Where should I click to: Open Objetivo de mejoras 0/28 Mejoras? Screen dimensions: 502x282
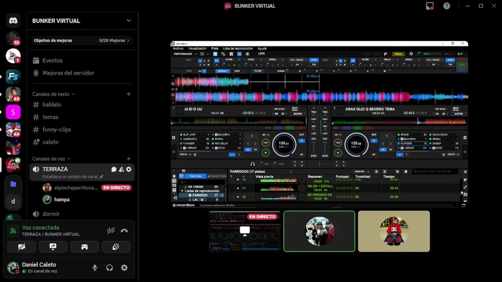[82, 40]
